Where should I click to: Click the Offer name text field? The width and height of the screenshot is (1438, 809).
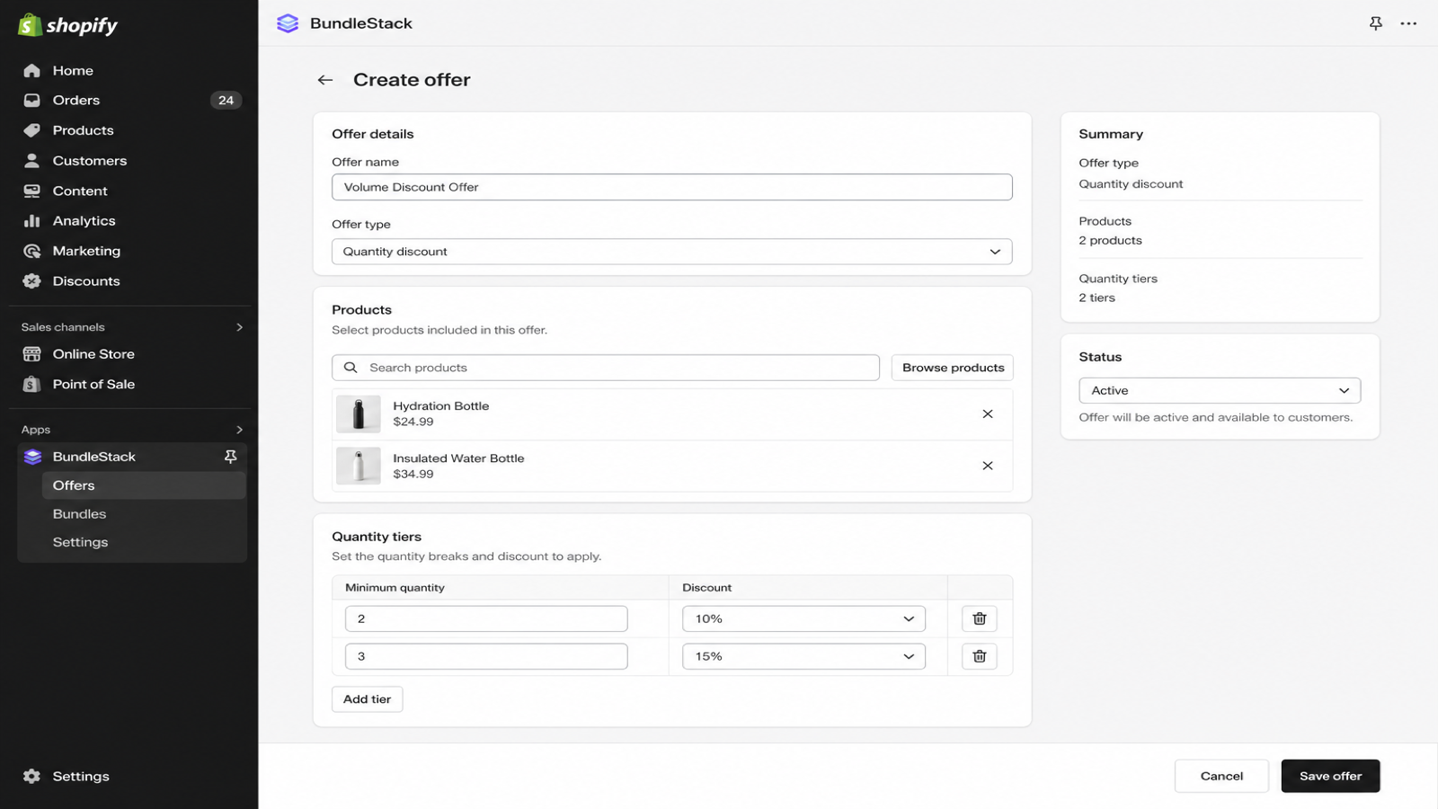coord(672,187)
